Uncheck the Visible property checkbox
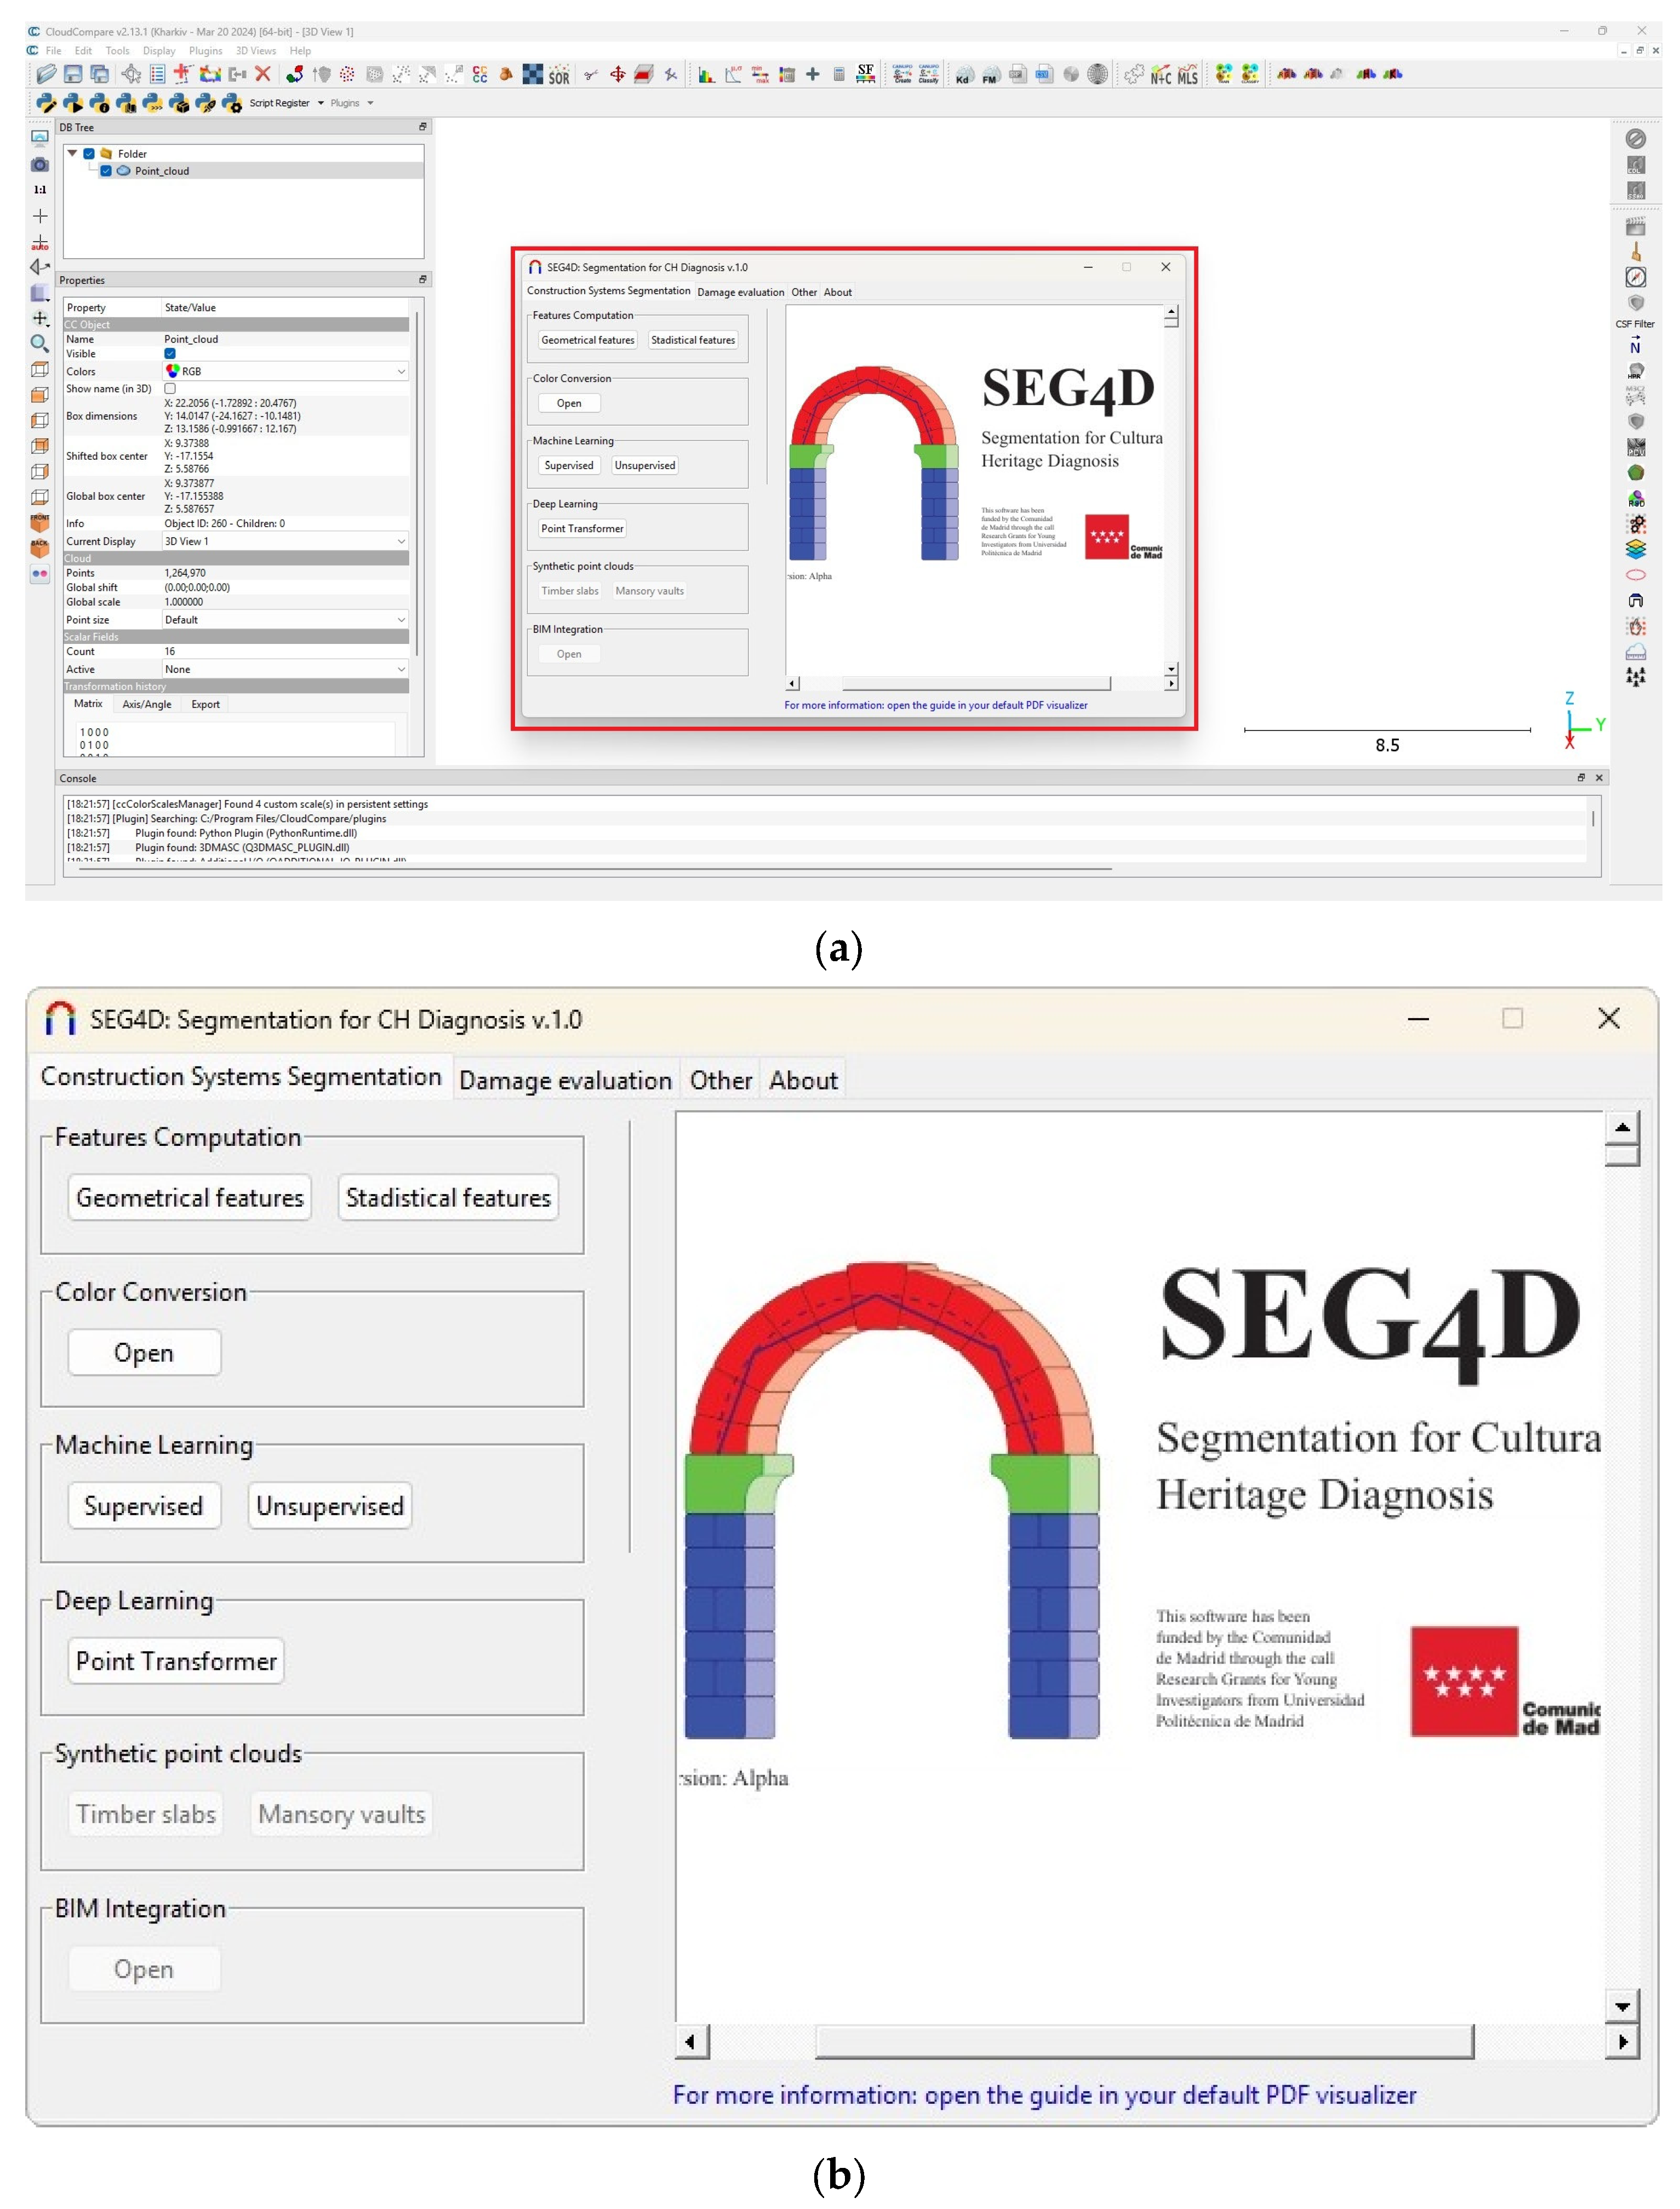1680x2209 pixels. click(170, 354)
